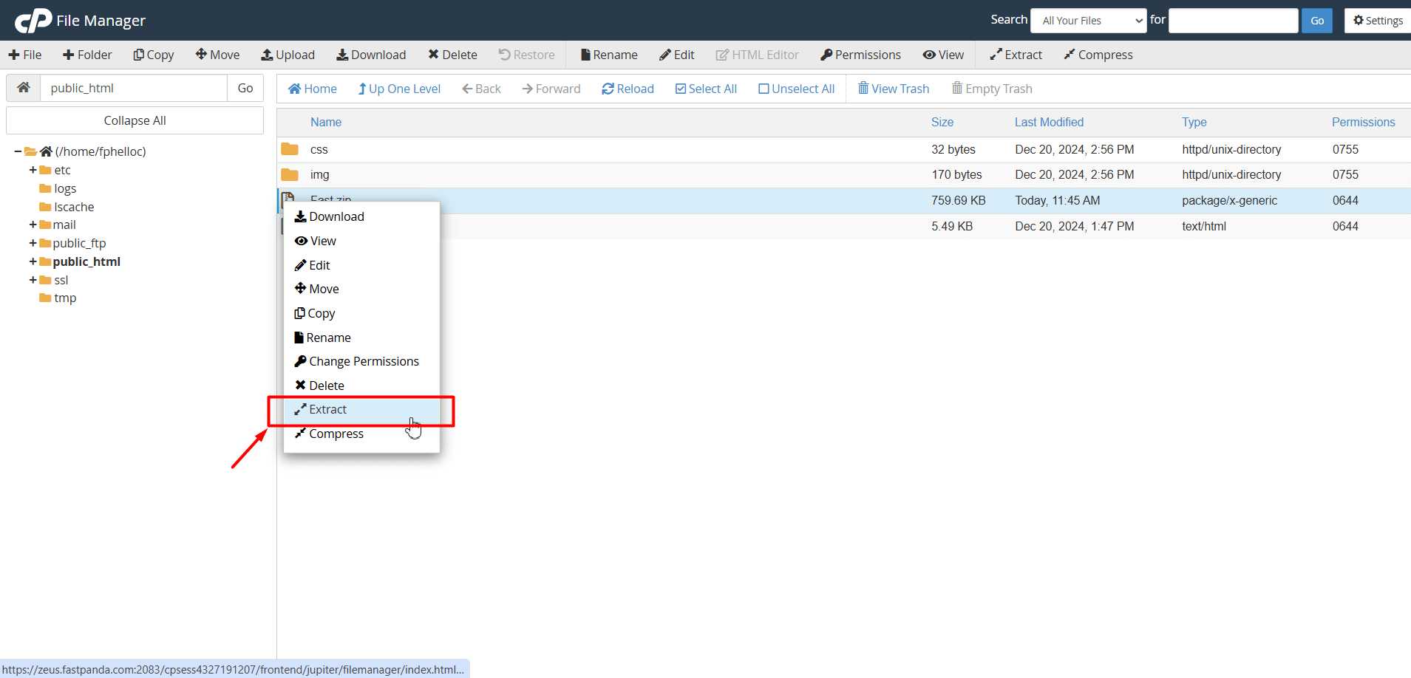
Task: Click the Download toolbar icon
Action: [371, 55]
